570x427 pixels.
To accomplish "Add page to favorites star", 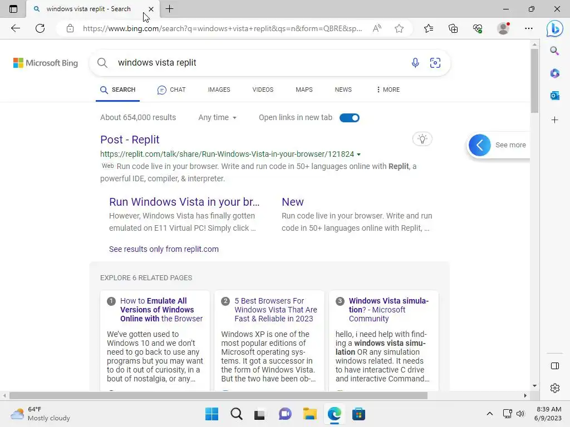I will coord(399,28).
